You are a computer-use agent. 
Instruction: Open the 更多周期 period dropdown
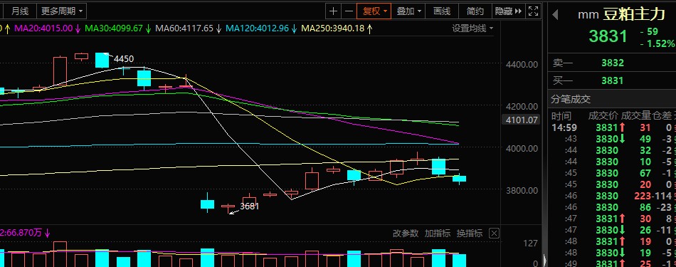(61, 11)
